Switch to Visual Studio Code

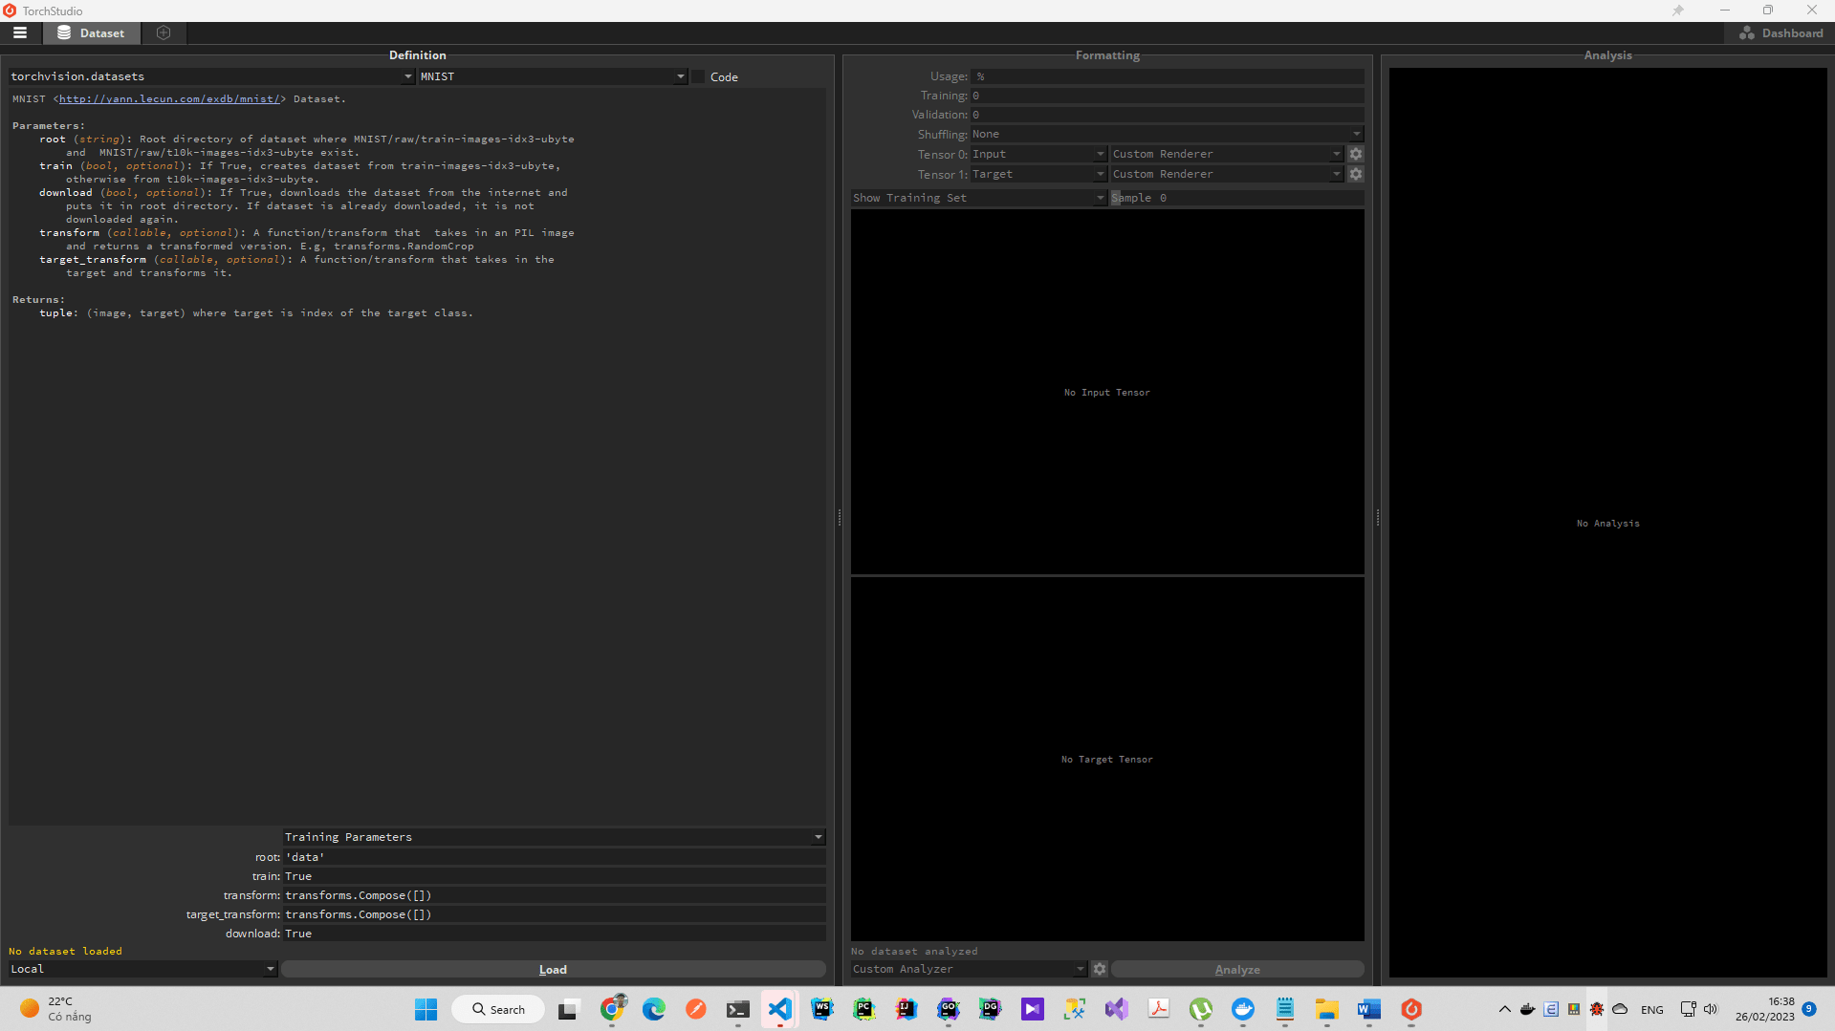tap(780, 1009)
